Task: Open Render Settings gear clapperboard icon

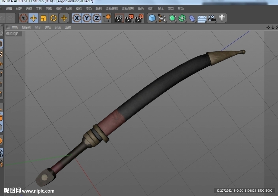Action: [x=139, y=18]
